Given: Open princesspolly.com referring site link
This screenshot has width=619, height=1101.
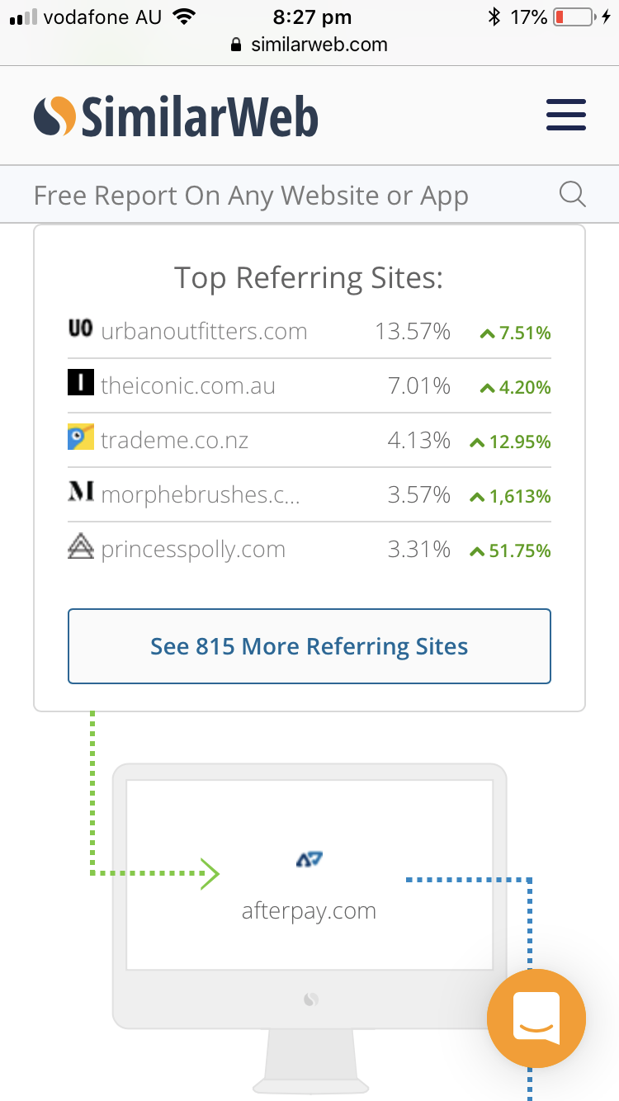Looking at the screenshot, I should pos(193,550).
